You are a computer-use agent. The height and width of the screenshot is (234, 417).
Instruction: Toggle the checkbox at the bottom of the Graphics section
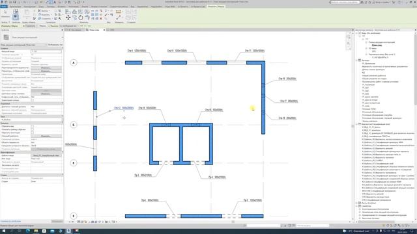(x=33, y=100)
